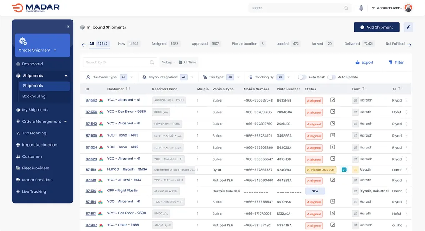Open the three-dot menu for shipment 871497
425x231 pixels.
[407, 225]
